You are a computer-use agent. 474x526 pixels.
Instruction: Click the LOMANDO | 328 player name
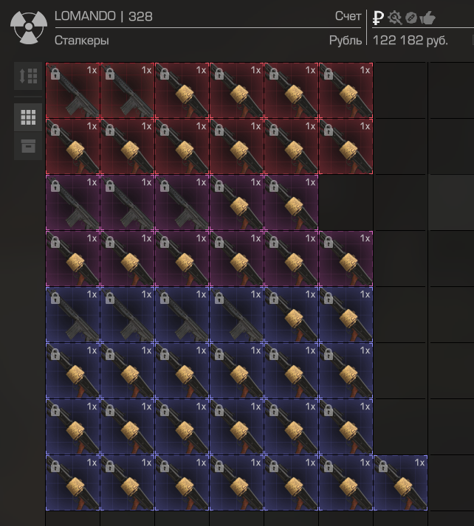(103, 16)
